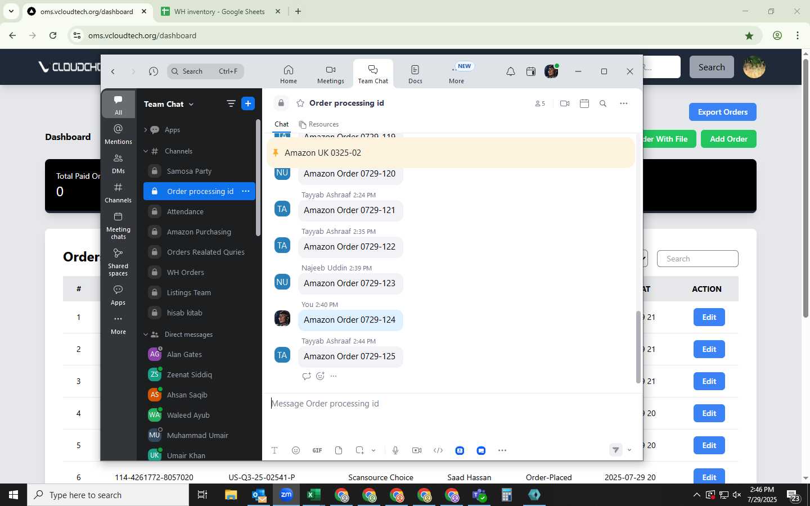Star the Order processing id channel
This screenshot has height=506, width=810.
pyautogui.click(x=300, y=103)
